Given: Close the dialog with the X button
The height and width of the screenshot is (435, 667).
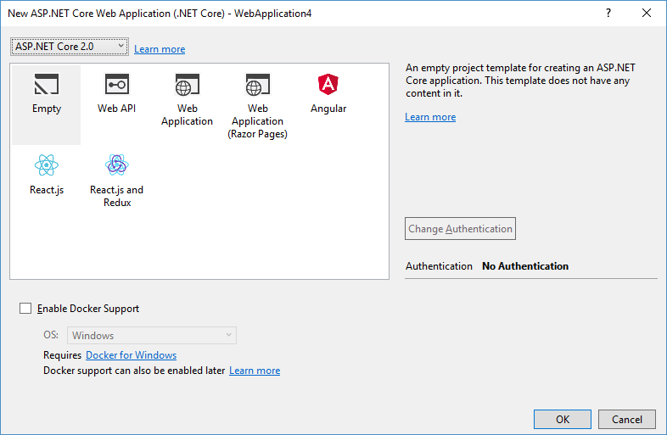Looking at the screenshot, I should pos(647,14).
